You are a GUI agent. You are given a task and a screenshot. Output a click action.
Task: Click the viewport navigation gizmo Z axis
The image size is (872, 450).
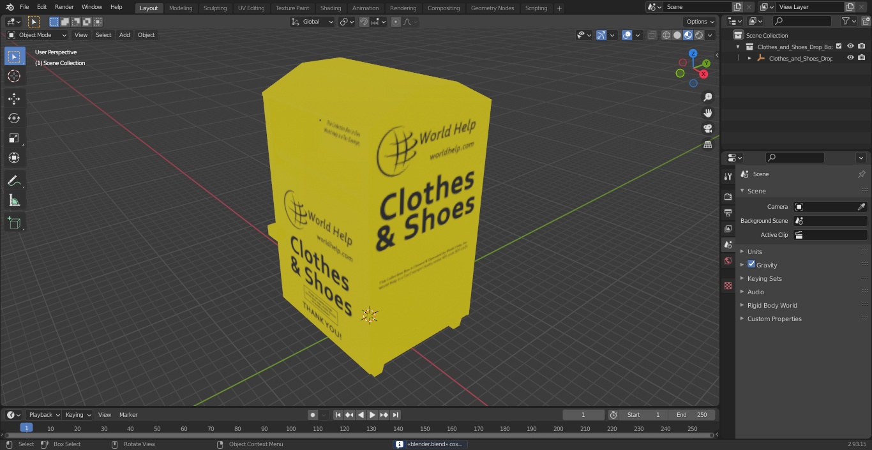(x=693, y=54)
